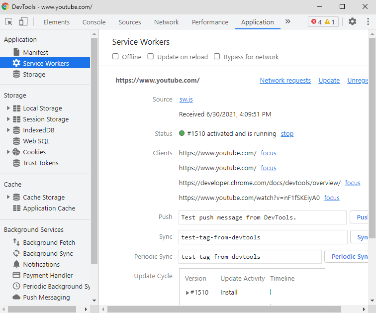Screen dimensions: 376x313
Task: Click the stop link beside status
Action: [x=287, y=133]
